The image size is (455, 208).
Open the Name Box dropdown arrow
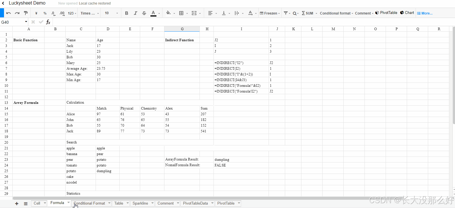[x=26, y=22]
